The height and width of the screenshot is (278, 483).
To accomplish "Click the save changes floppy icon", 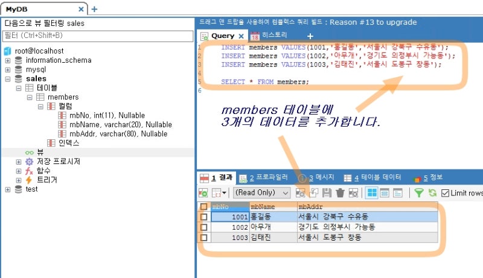I will pos(327,193).
